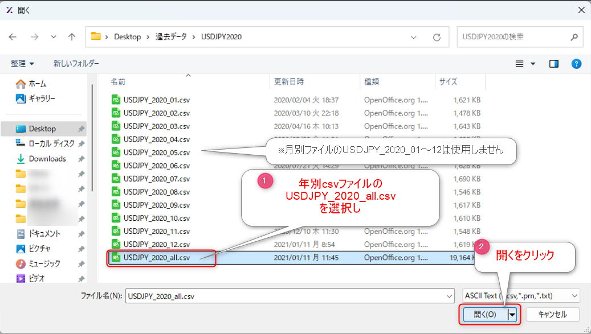Screen dimensions: 591x334
Task: Open ミュージック in the navigation pane
Action: click(x=42, y=262)
